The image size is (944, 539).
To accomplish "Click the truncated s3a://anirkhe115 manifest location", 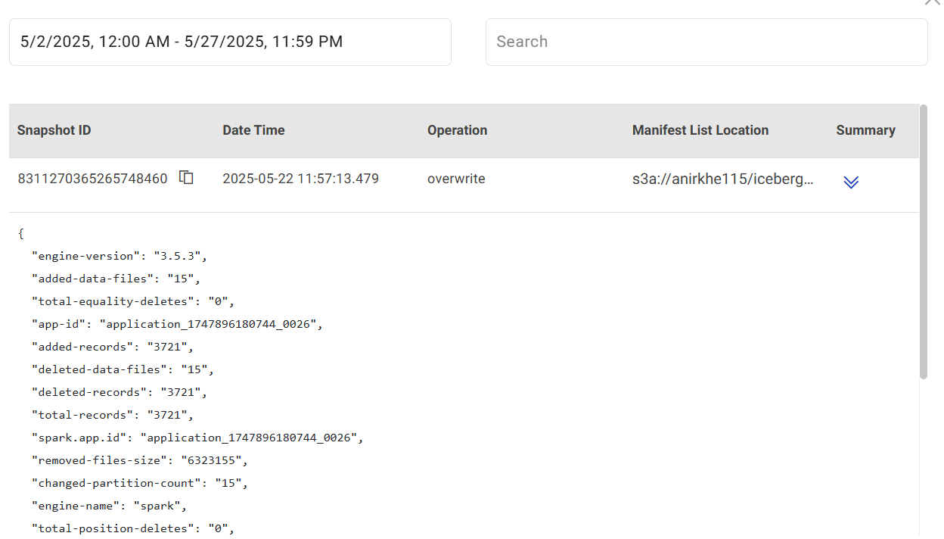I will coord(722,179).
